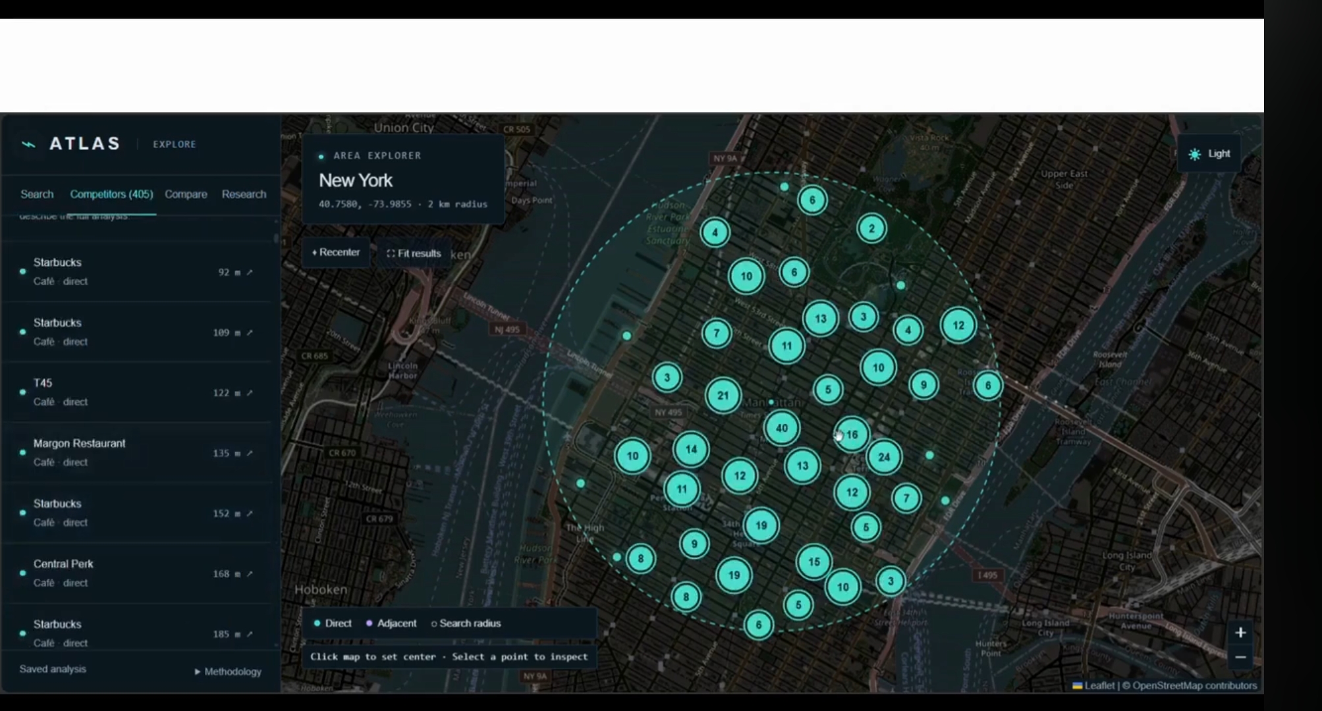
Task: Click the cluster marker labeled 2
Action: pyautogui.click(x=871, y=228)
